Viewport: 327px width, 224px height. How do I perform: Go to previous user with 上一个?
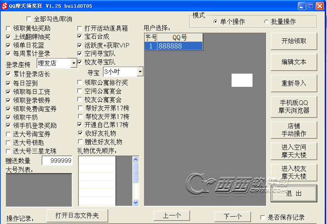[171, 215]
